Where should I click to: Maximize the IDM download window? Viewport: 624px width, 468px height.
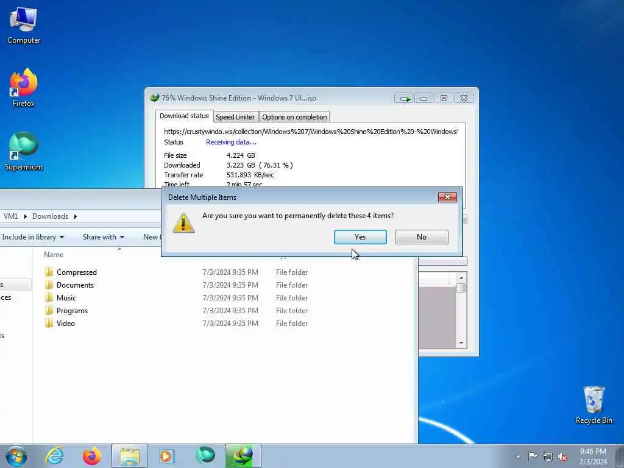click(444, 98)
